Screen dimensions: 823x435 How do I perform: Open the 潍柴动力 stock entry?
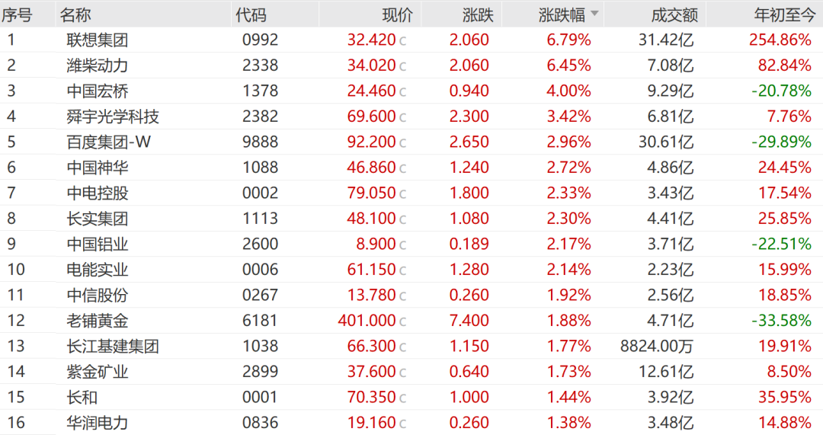[x=411, y=66]
